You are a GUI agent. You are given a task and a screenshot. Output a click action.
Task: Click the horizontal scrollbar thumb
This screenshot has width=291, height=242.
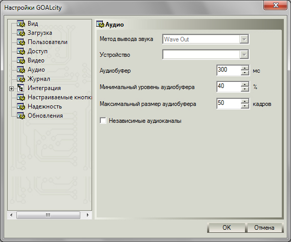(48, 215)
